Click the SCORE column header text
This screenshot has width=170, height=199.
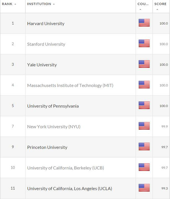tap(160, 4)
